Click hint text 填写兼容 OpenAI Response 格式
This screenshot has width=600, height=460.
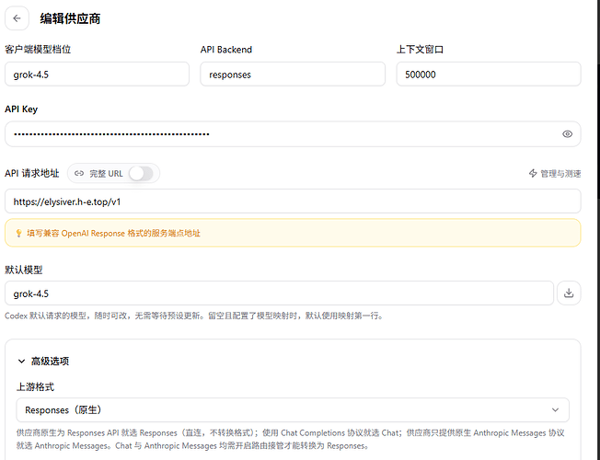click(x=113, y=233)
